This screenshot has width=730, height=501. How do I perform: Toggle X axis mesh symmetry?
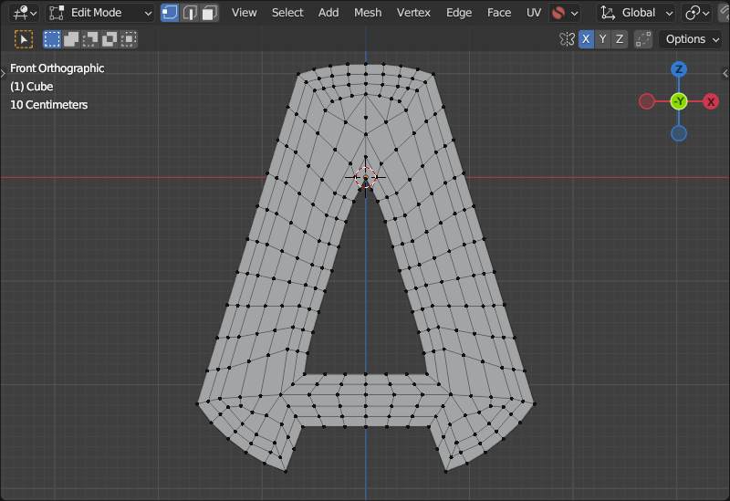pyautogui.click(x=586, y=39)
